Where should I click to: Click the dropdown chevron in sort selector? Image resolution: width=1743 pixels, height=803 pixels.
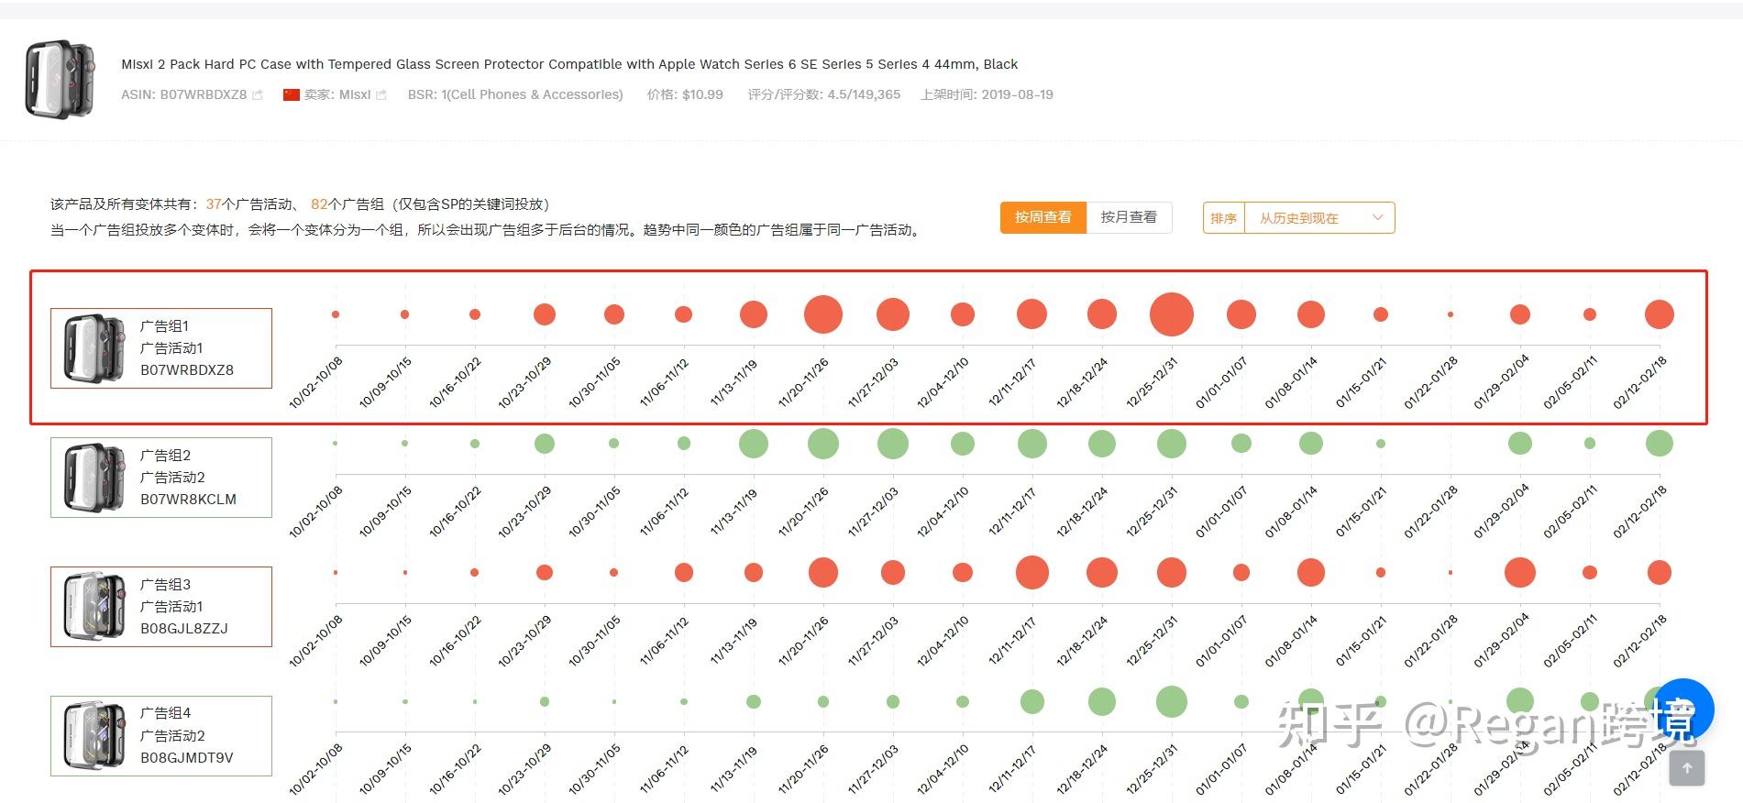coord(1377,217)
